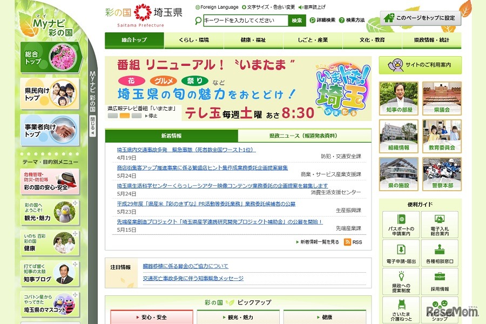Subscribe using the orange RSS icon
This screenshot has width=486, height=324.
point(348,242)
